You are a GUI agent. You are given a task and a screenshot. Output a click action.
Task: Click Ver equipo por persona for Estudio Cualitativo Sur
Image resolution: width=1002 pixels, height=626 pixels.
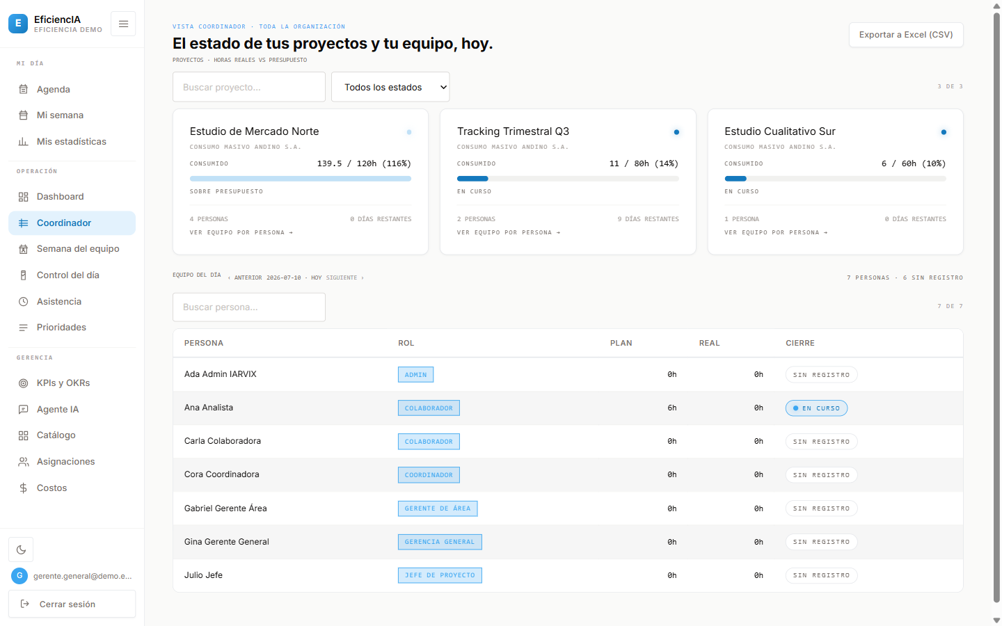pos(776,233)
